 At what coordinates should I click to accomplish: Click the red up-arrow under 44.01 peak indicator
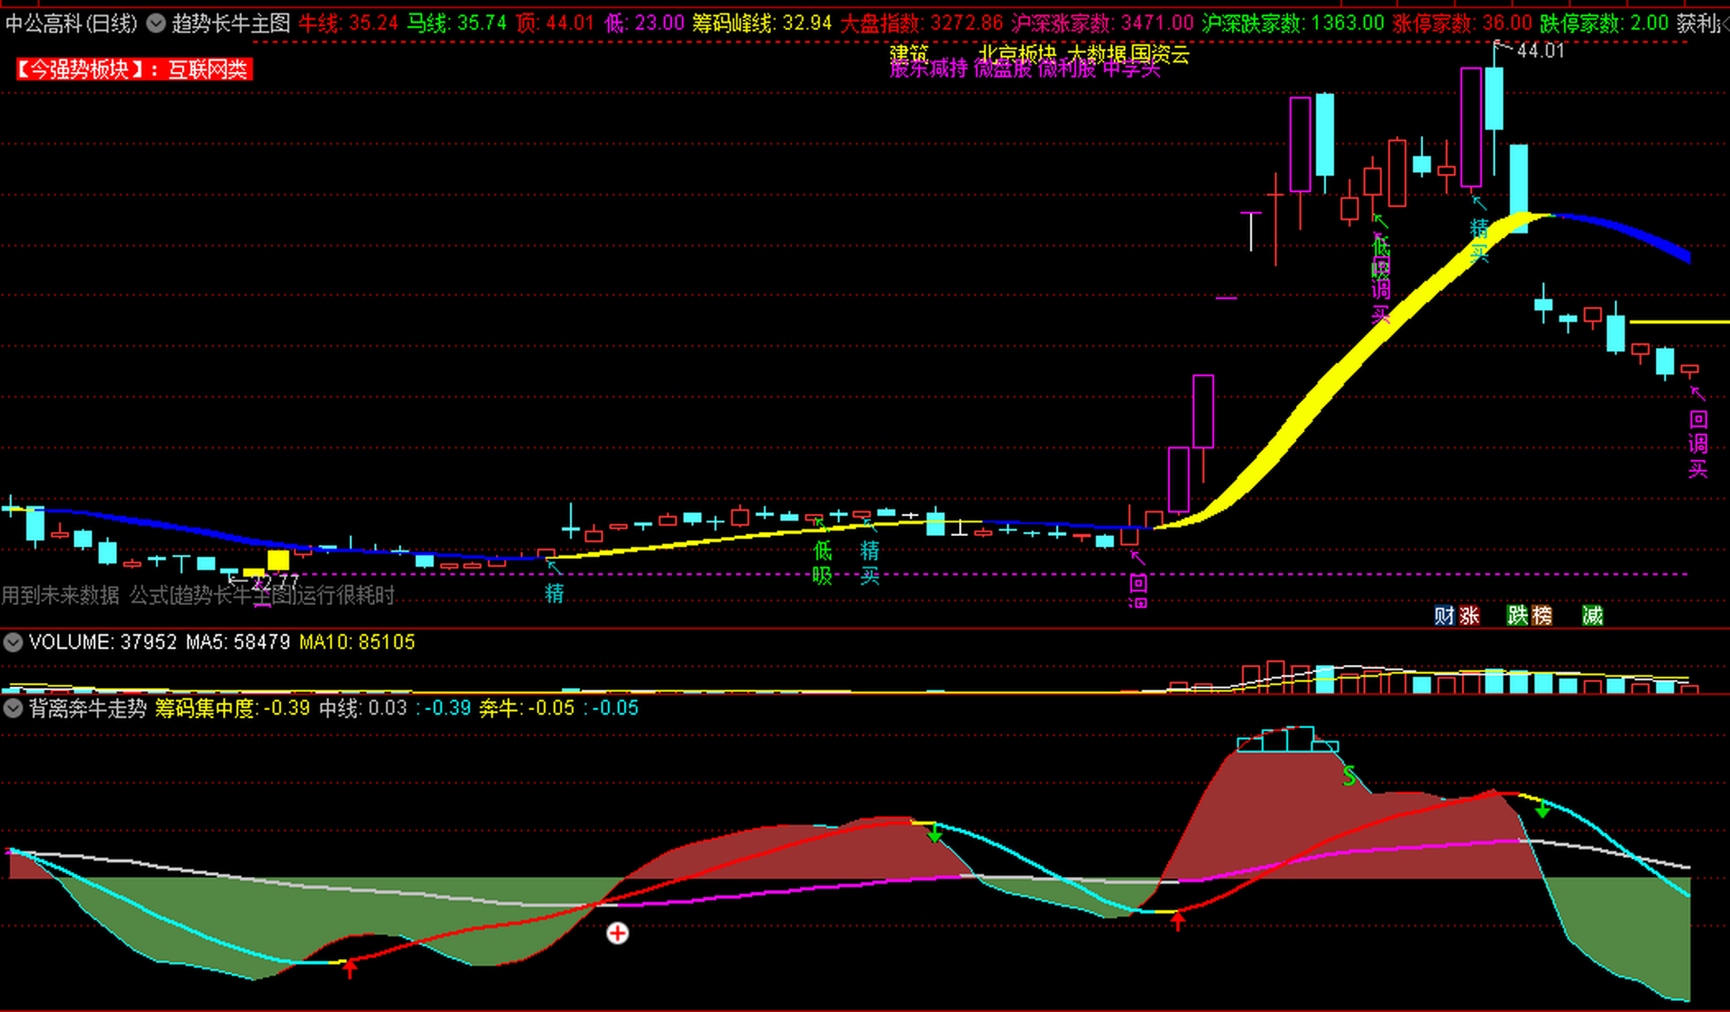(1178, 920)
